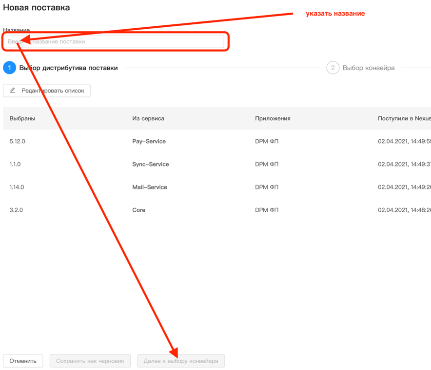Click version 5.12.0 cell
The image size is (431, 370).
[x=17, y=141]
